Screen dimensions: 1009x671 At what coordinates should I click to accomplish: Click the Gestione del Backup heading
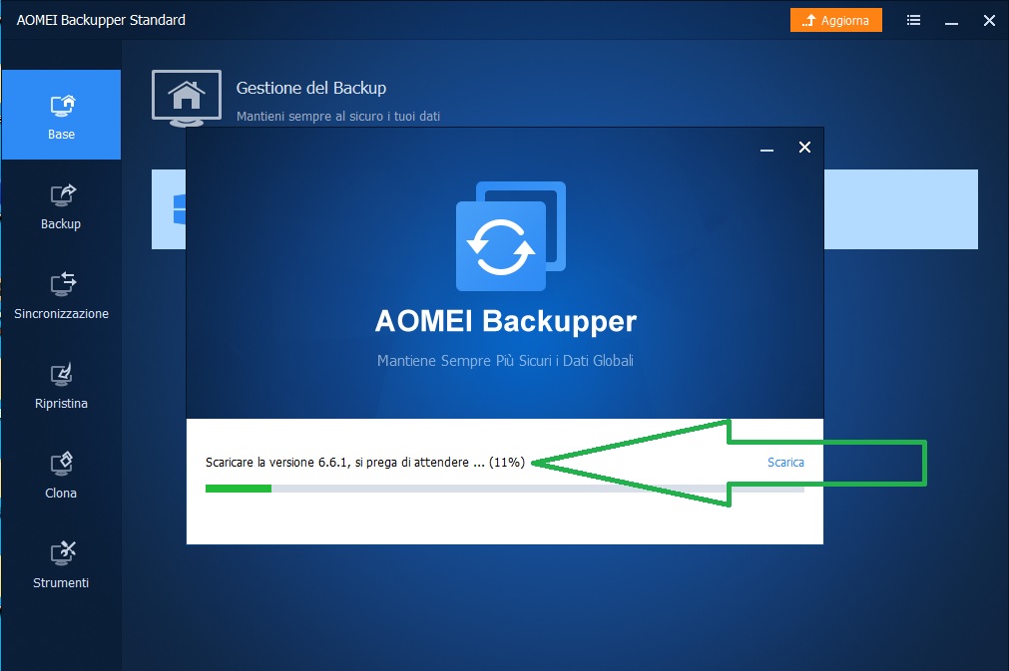tap(311, 88)
